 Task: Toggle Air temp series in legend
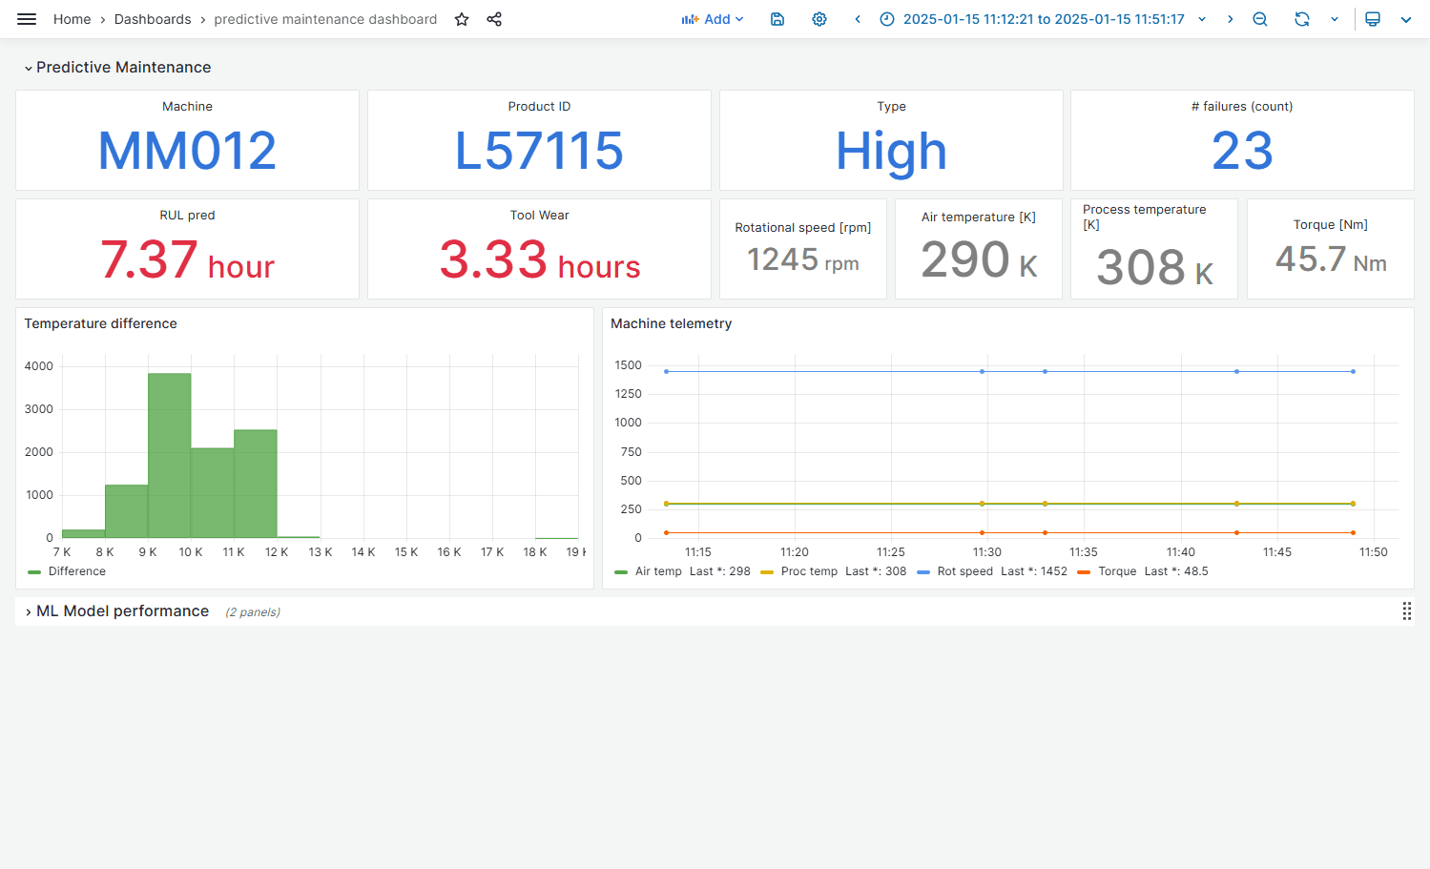point(658,571)
